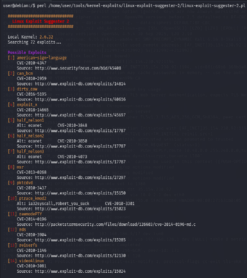Viewport: 247px width, 278px height.
Task: Click the CVE-2010-2959 identifier
Action: click(31, 78)
